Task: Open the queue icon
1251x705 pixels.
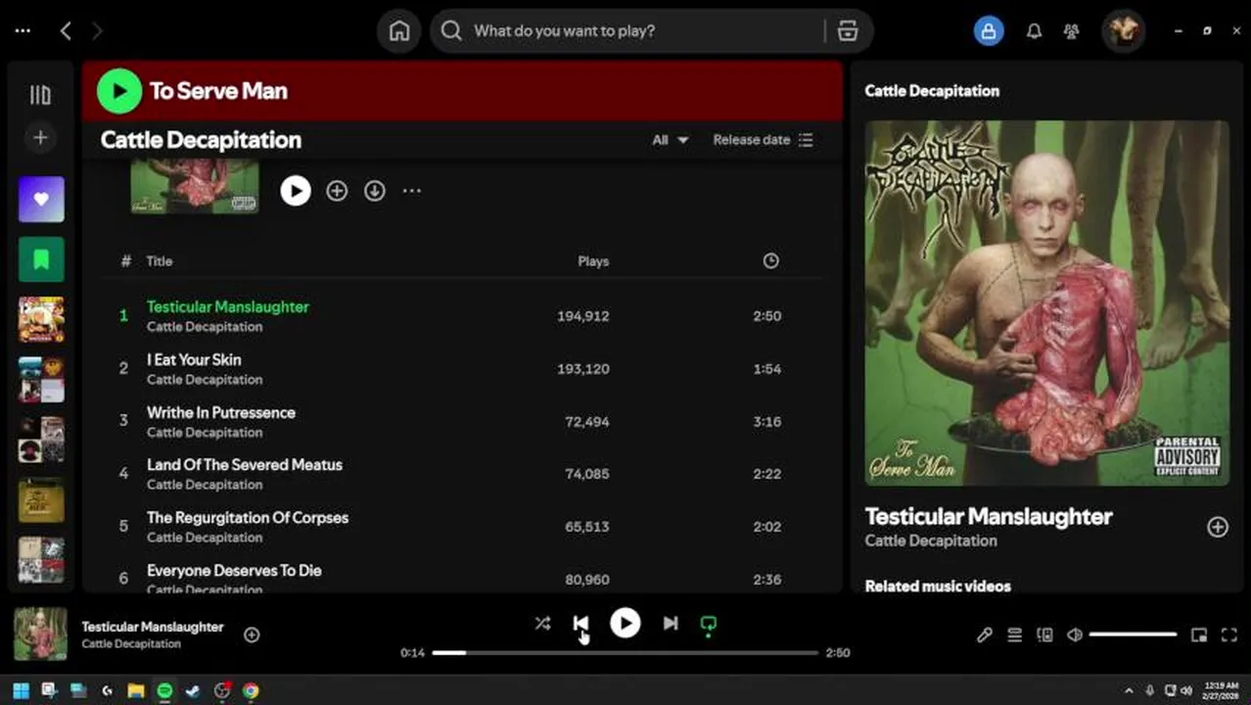Action: click(x=1015, y=635)
